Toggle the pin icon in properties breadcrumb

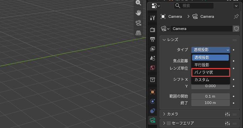tap(236, 17)
